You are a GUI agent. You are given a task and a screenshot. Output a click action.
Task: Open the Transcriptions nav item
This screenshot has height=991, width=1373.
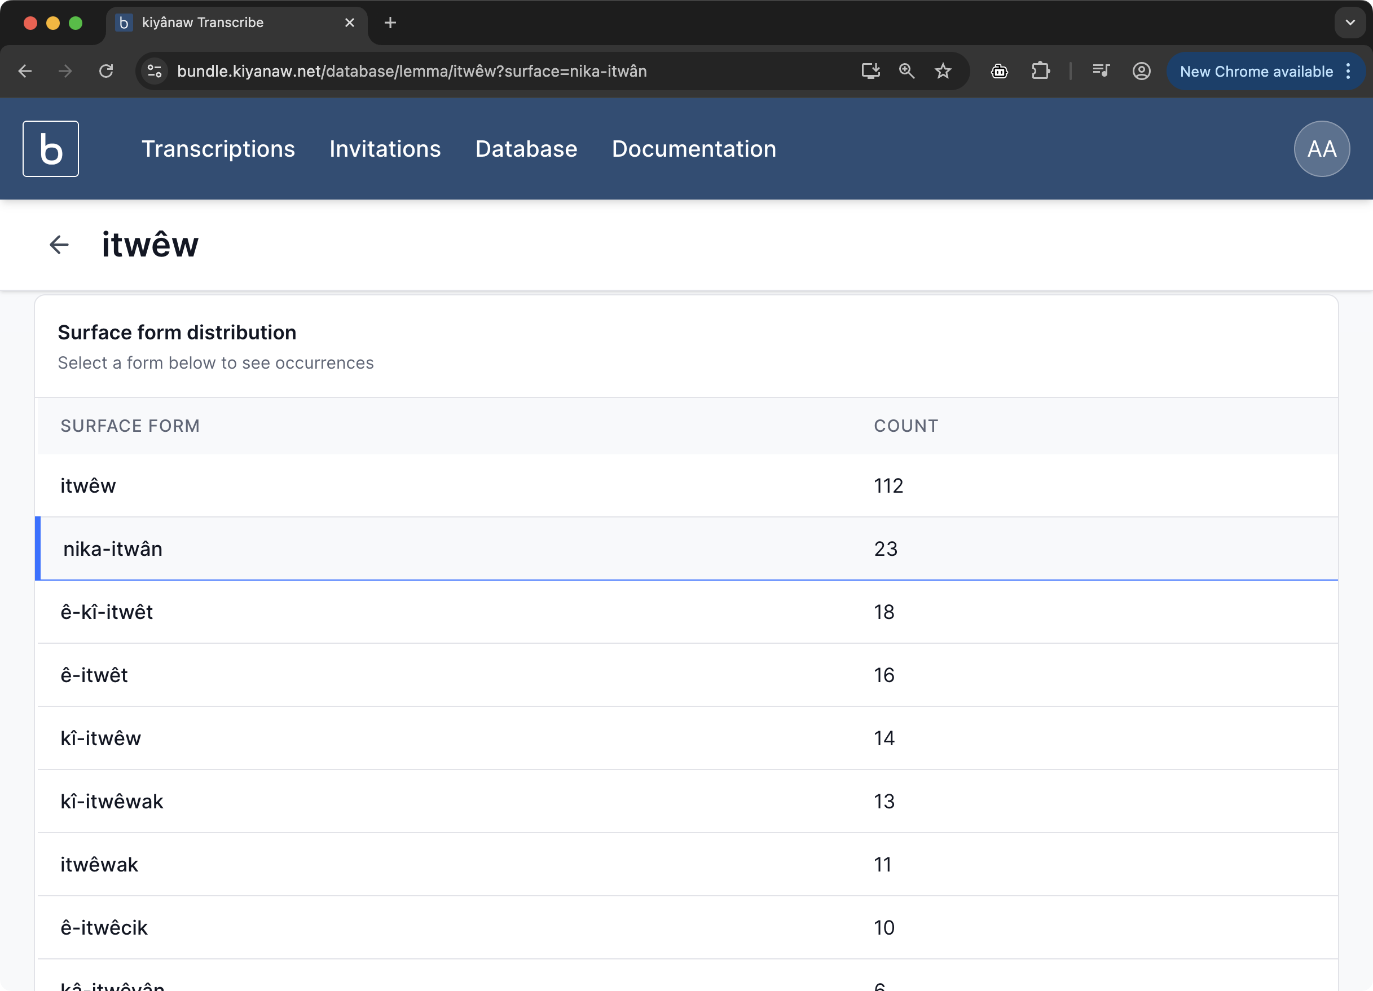point(218,149)
